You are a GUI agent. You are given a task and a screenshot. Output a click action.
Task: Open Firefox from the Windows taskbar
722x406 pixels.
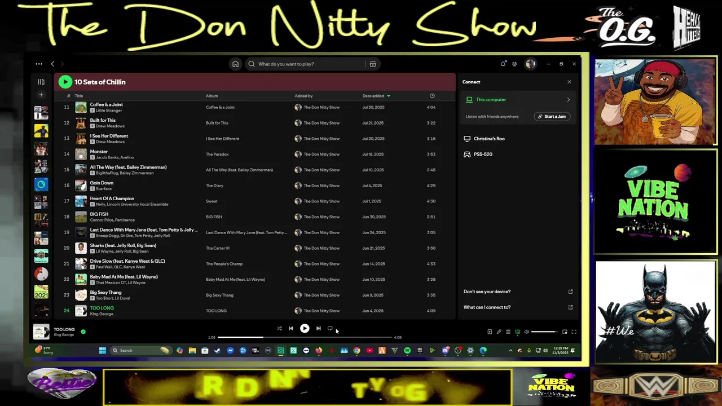319,350
